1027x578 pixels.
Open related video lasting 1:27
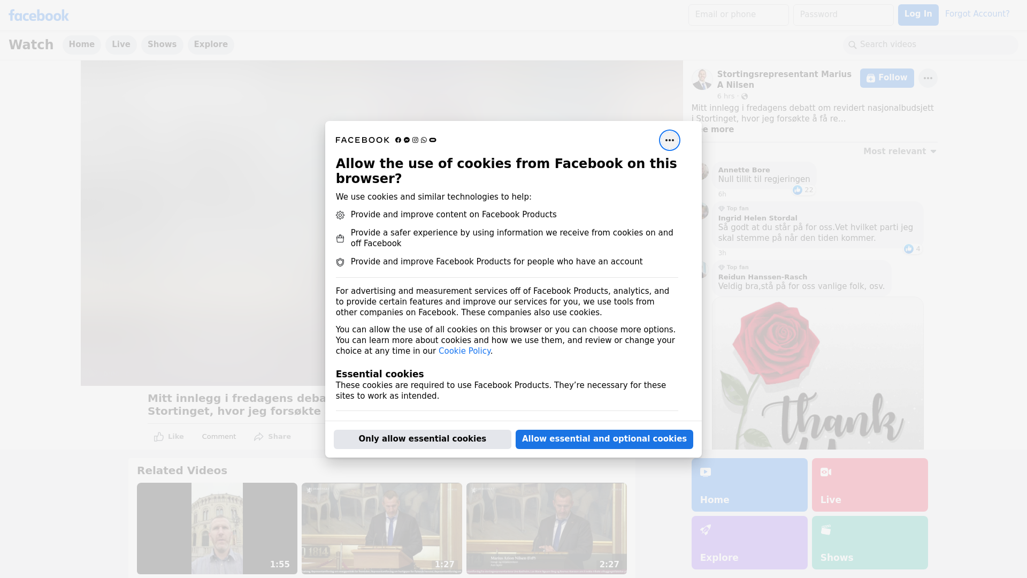[382, 529]
